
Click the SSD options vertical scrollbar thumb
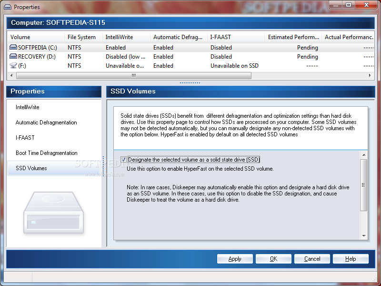[364, 185]
